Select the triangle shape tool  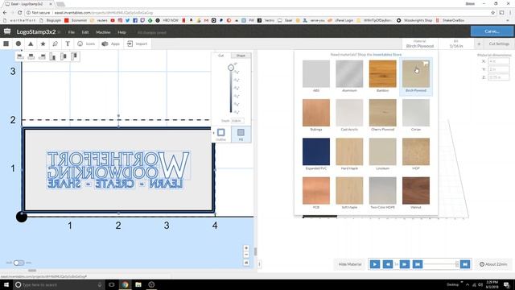[31, 43]
